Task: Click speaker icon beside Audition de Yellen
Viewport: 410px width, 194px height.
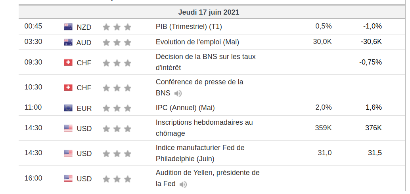Action: tap(183, 184)
